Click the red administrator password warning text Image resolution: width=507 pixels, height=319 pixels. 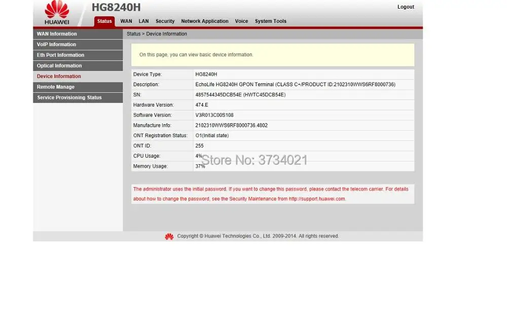tap(271, 194)
